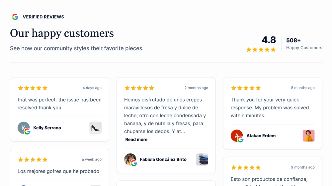This screenshot has height=186, width=332.
Task: Click the Fabiola González Brito reviewer name
Action: (163, 159)
